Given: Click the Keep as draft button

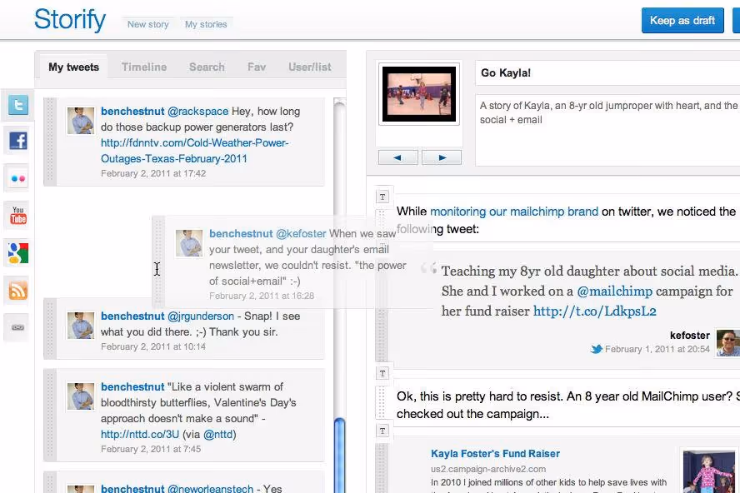Looking at the screenshot, I should tap(682, 20).
